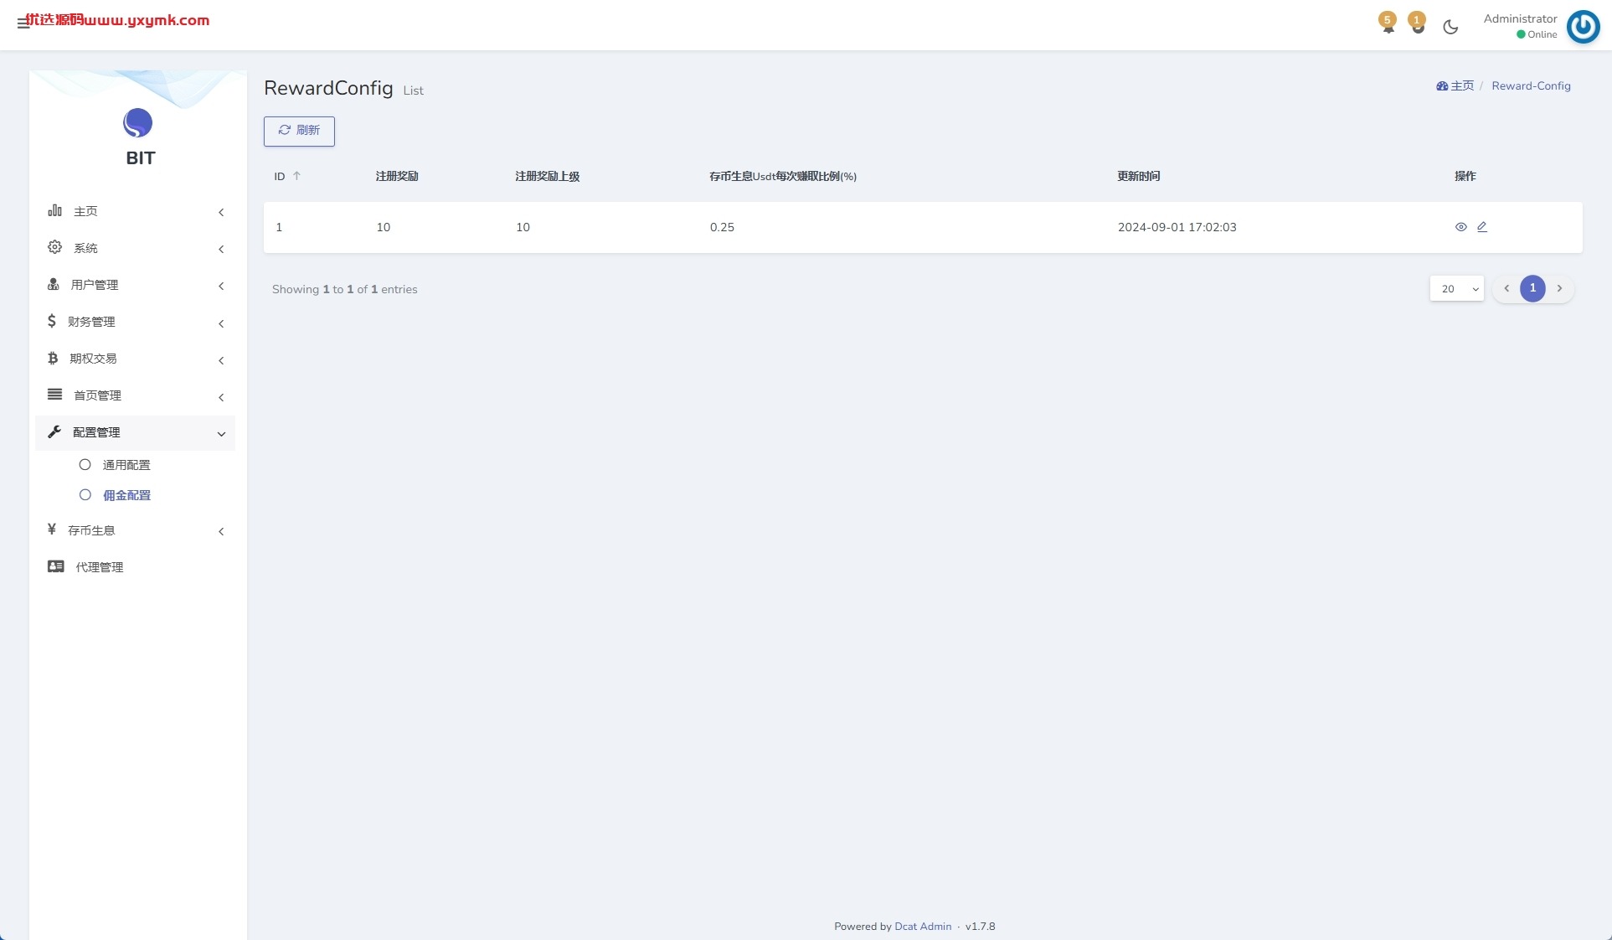Click the list icon beside 首页管理
1612x940 pixels.
coord(55,395)
